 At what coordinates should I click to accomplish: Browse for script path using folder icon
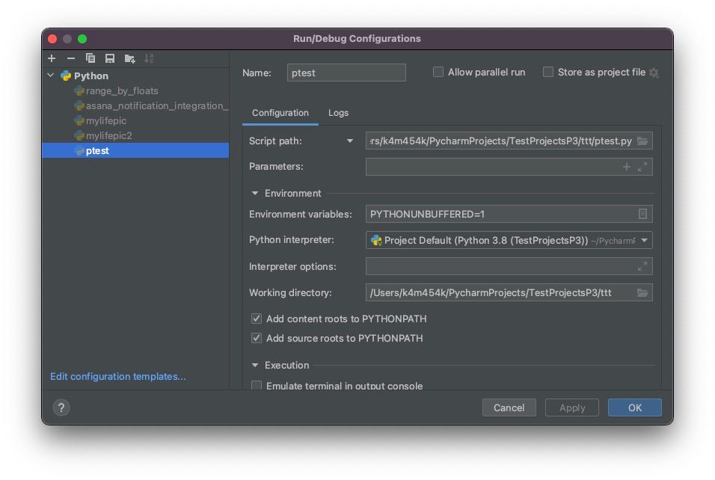642,141
